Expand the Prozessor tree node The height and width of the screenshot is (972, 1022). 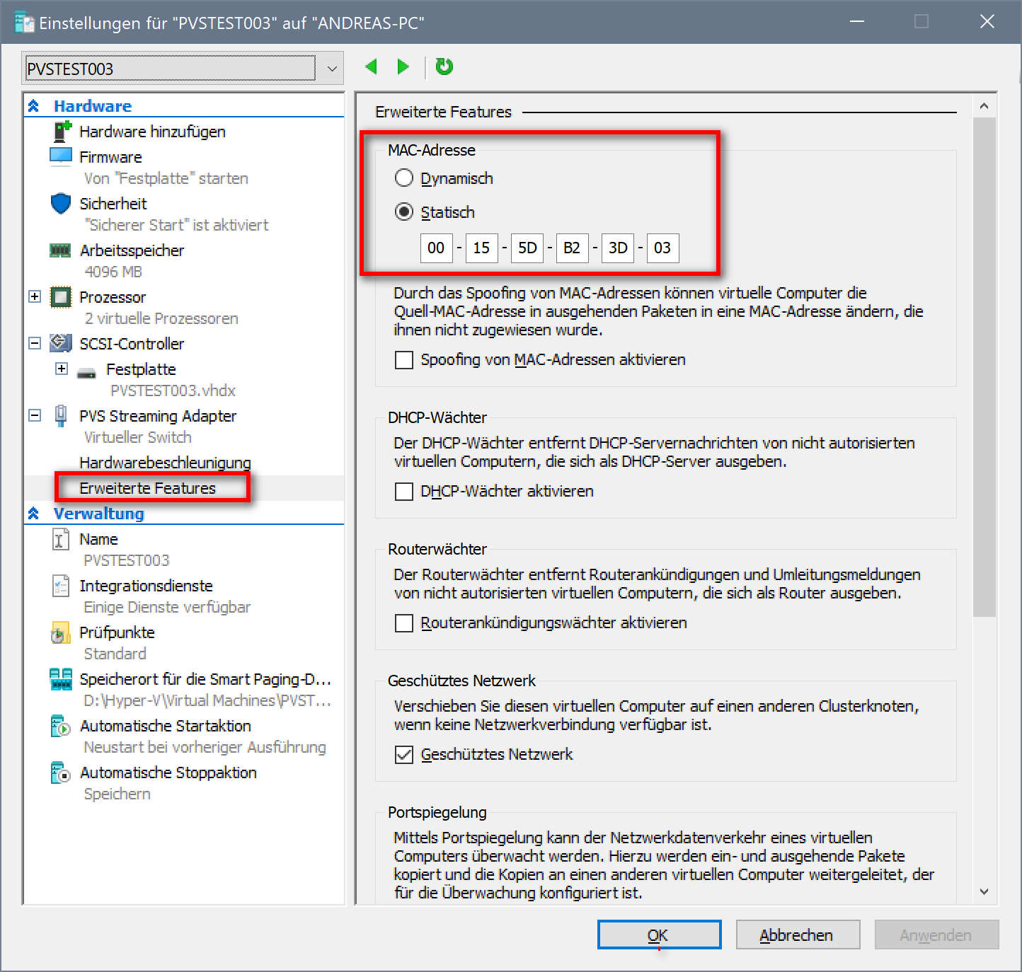pyautogui.click(x=35, y=296)
